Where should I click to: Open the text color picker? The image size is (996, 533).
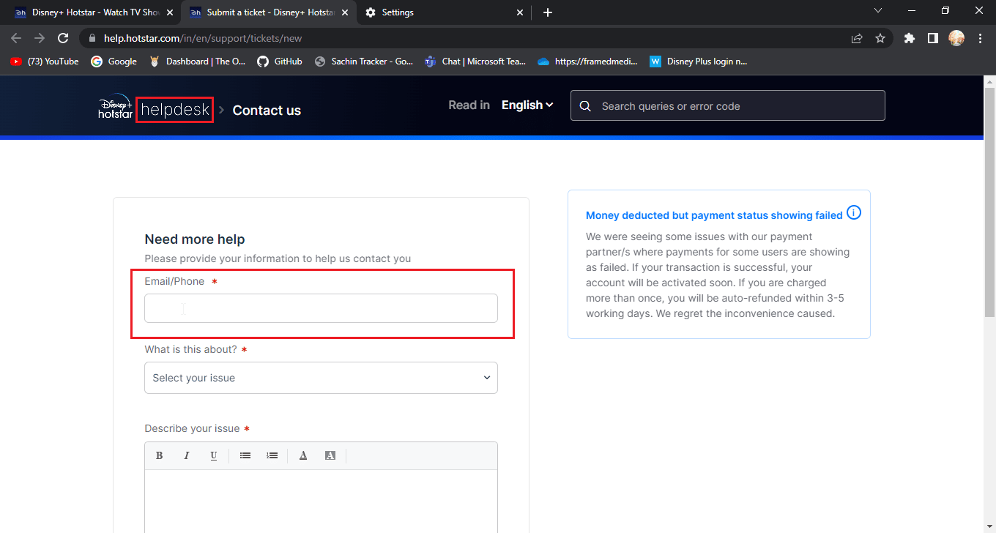(x=303, y=455)
